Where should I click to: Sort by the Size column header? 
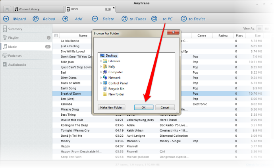click(258, 35)
